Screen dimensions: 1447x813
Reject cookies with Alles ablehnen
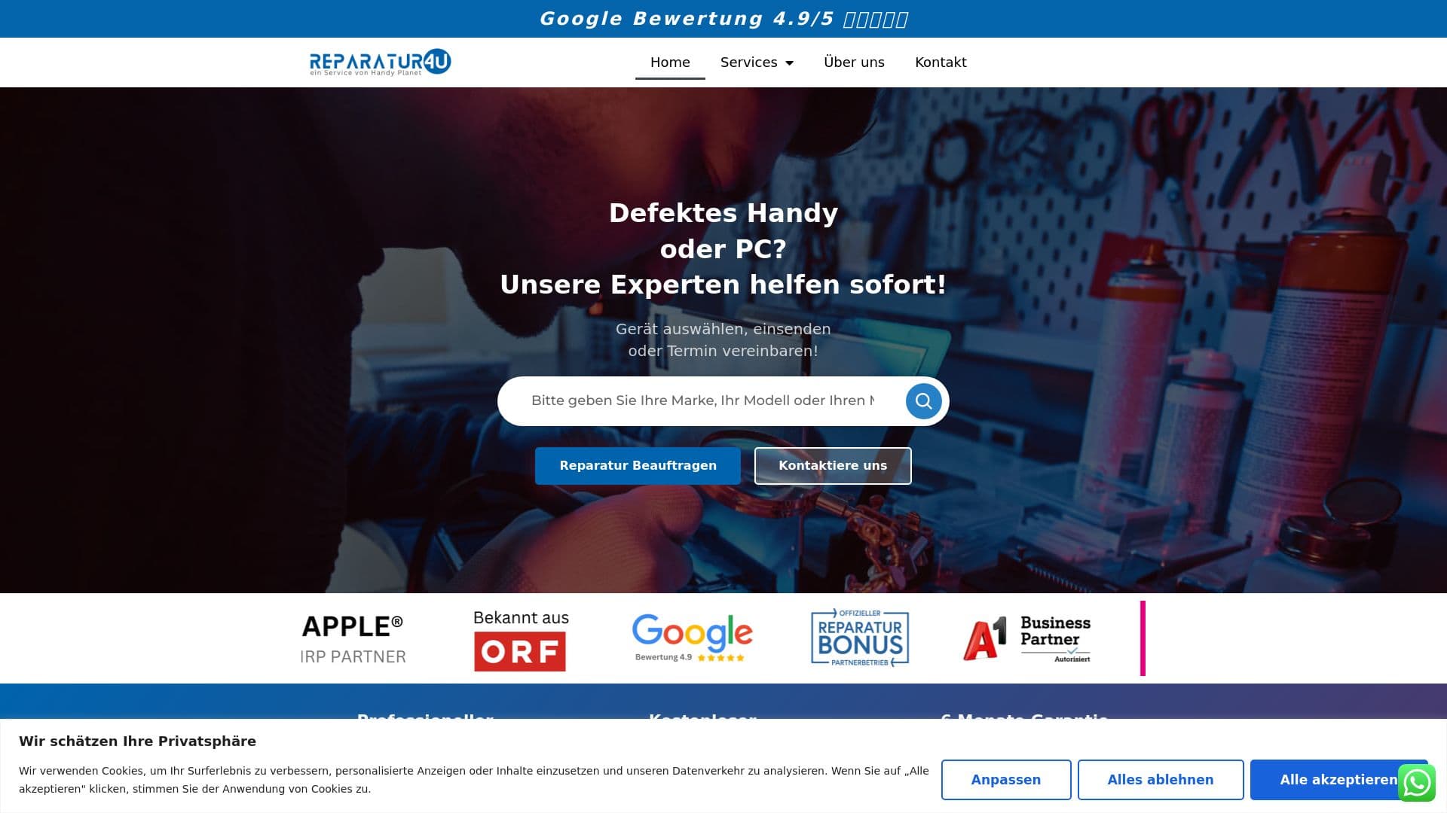coord(1160,780)
